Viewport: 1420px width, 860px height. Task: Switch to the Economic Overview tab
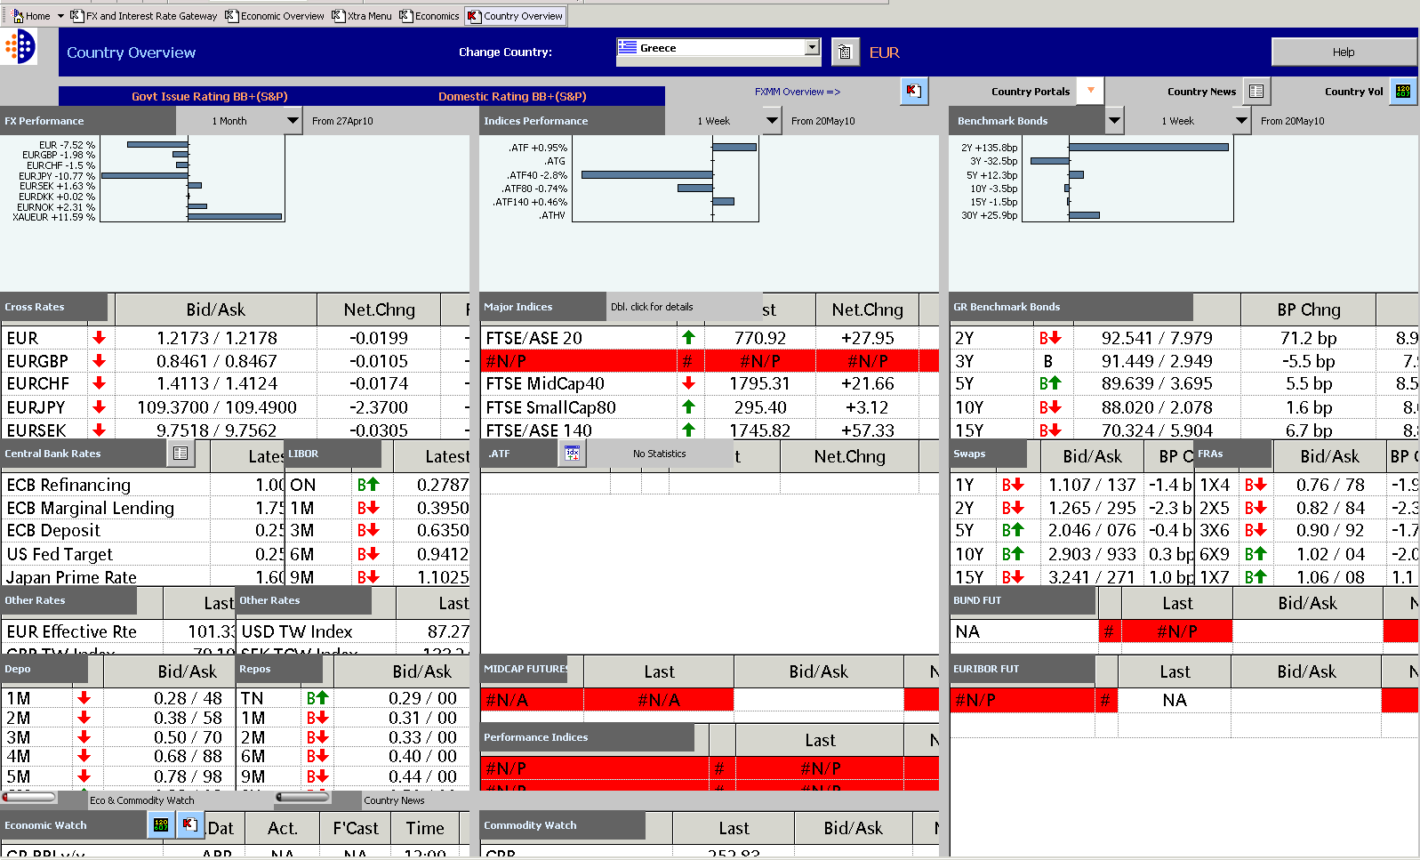pyautogui.click(x=275, y=16)
